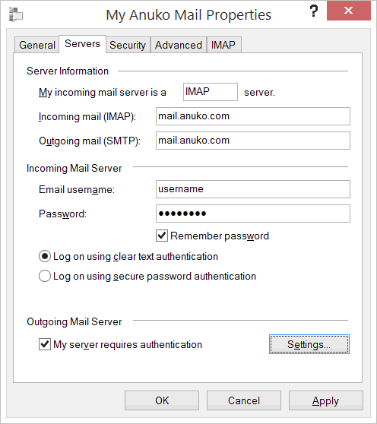Click the Incoming mail (IMAP): label
This screenshot has width=377, height=424.
coord(87,117)
